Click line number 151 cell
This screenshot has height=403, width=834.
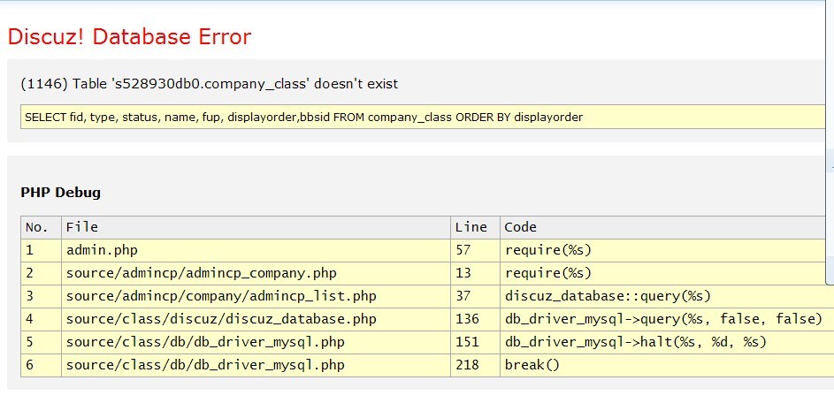(x=475, y=342)
